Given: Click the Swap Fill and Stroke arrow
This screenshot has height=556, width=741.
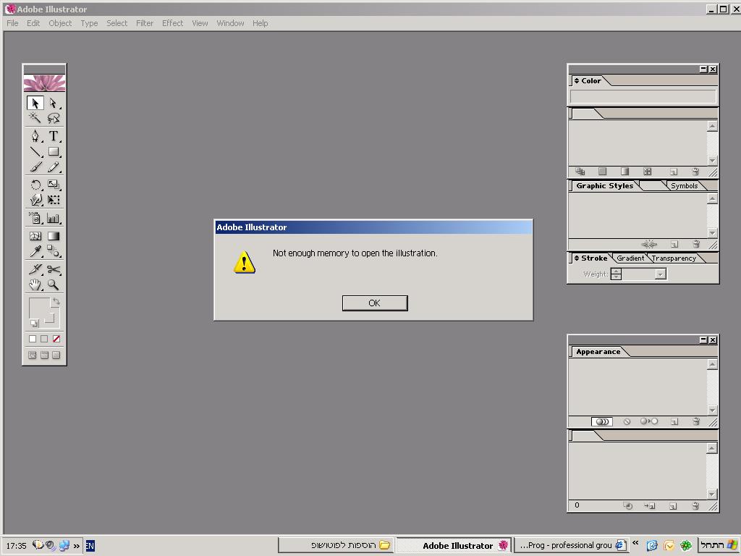Looking at the screenshot, I should click(x=56, y=301).
